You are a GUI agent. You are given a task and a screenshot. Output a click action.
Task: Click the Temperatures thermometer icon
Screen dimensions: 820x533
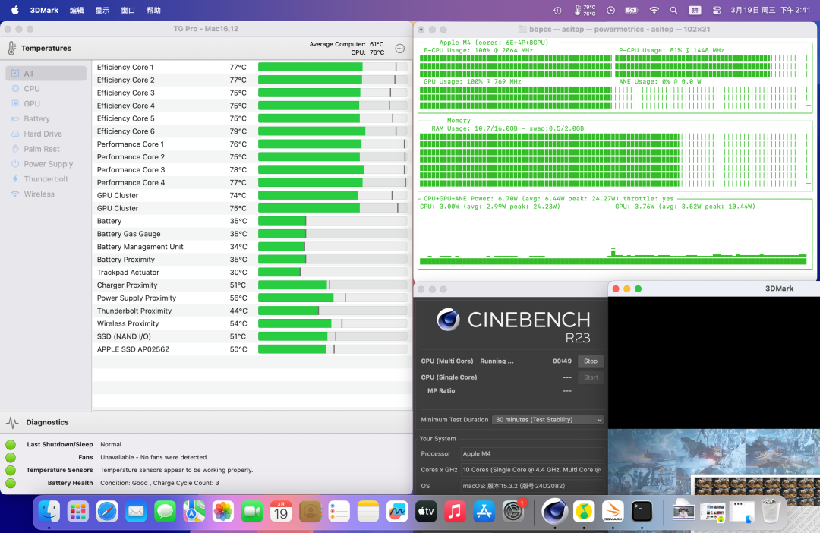pyautogui.click(x=12, y=48)
